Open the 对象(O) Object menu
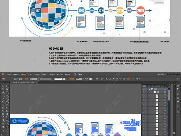Viewport: 181px width, 136px height. click(x=23, y=74)
